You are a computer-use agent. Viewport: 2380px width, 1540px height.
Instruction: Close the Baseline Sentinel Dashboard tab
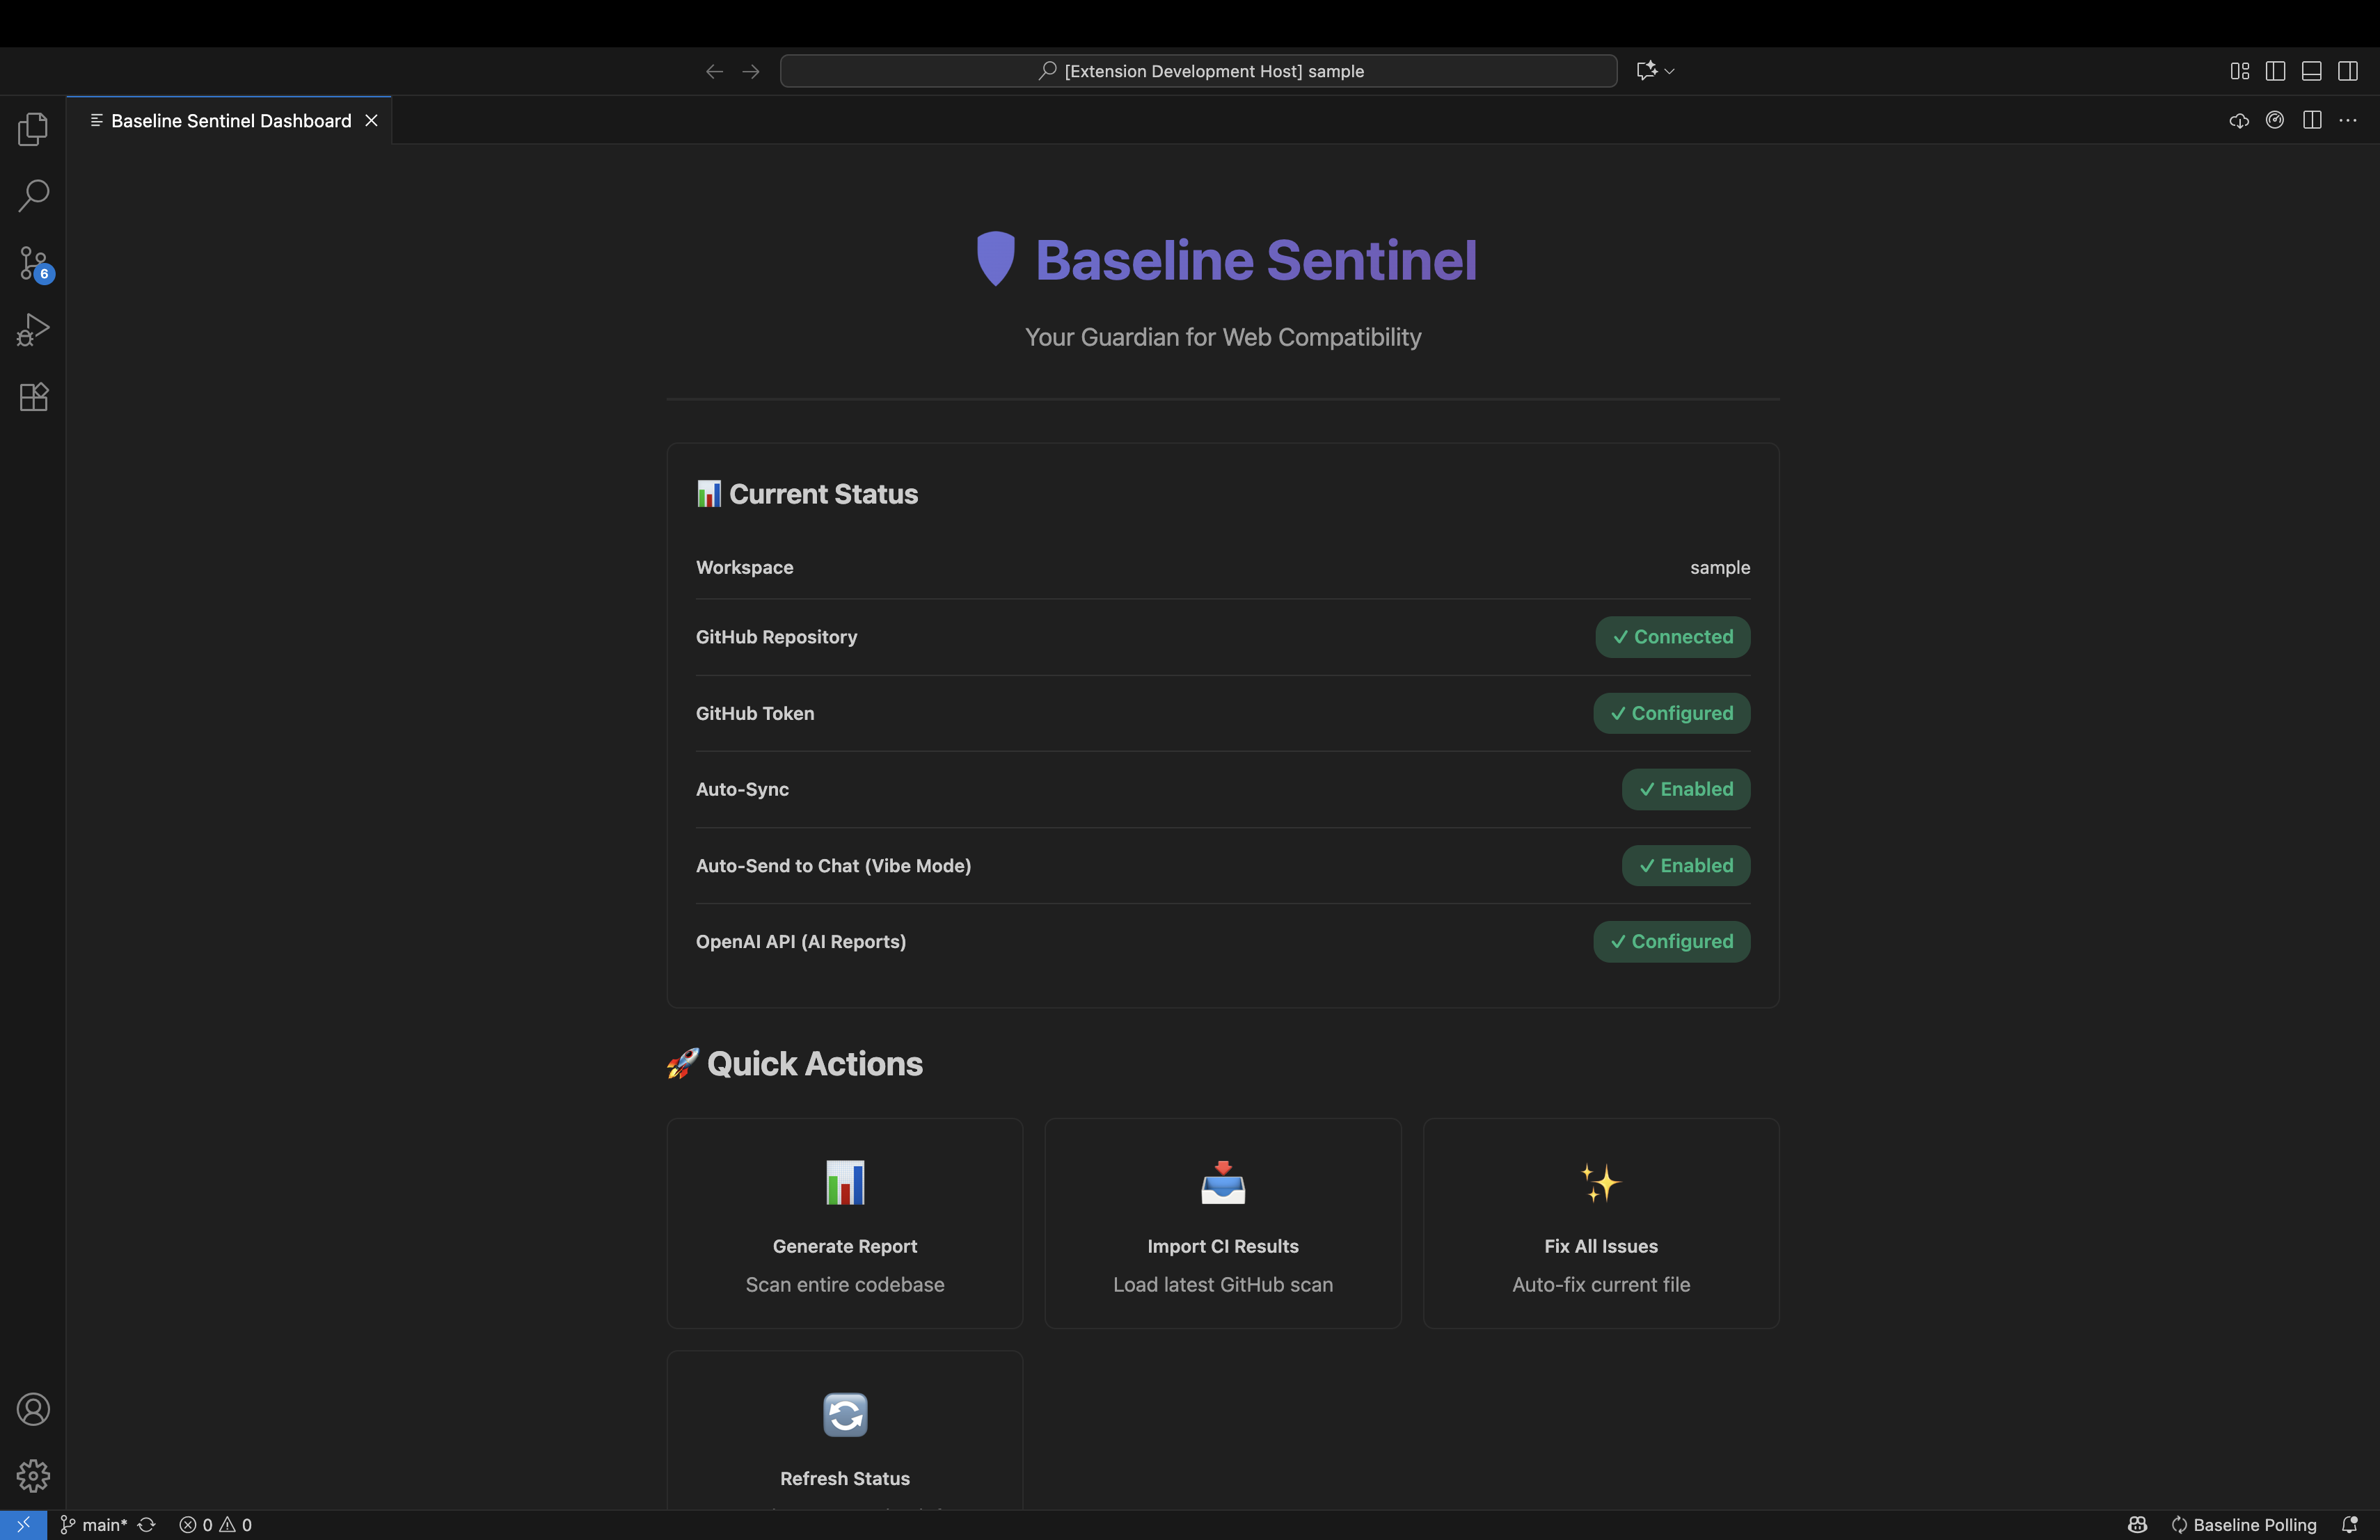[371, 121]
